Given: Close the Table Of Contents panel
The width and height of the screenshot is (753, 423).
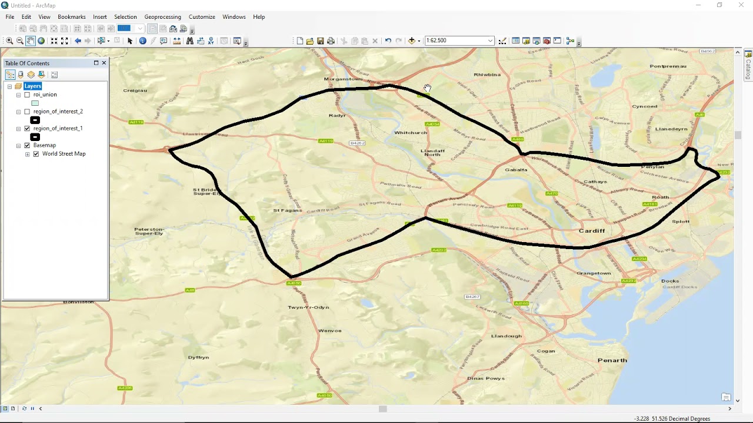Looking at the screenshot, I should click(x=104, y=63).
